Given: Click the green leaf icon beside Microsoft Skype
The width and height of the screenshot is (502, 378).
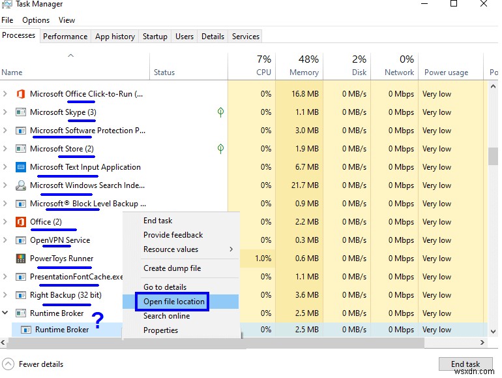Looking at the screenshot, I should 220,112.
